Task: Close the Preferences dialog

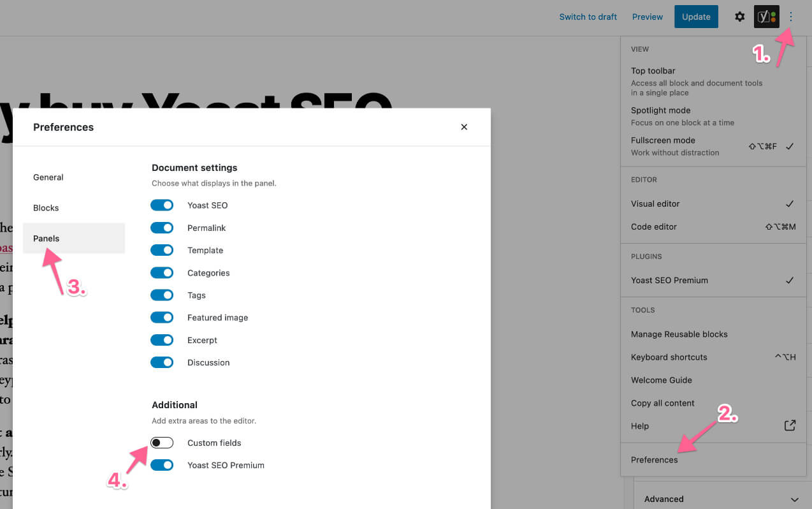Action: [x=464, y=127]
